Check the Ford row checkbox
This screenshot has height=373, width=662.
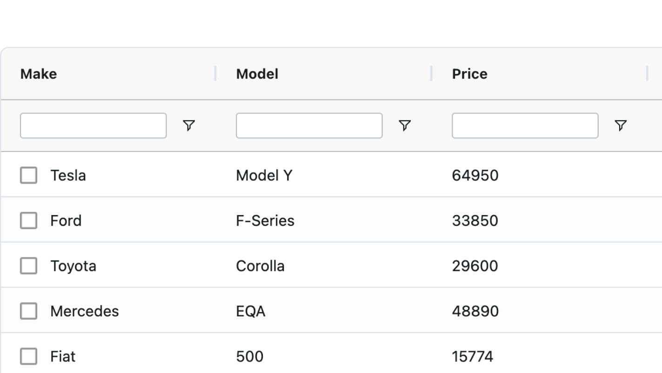coord(28,221)
